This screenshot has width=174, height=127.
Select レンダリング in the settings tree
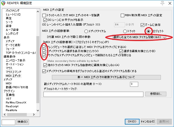pyautogui.click(x=12, y=33)
